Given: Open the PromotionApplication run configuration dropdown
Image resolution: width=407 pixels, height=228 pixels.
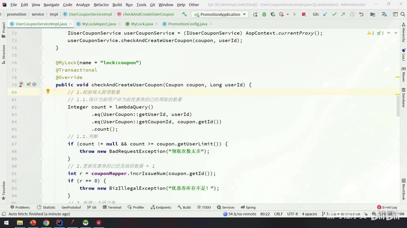Looking at the screenshot, I should (x=220, y=14).
